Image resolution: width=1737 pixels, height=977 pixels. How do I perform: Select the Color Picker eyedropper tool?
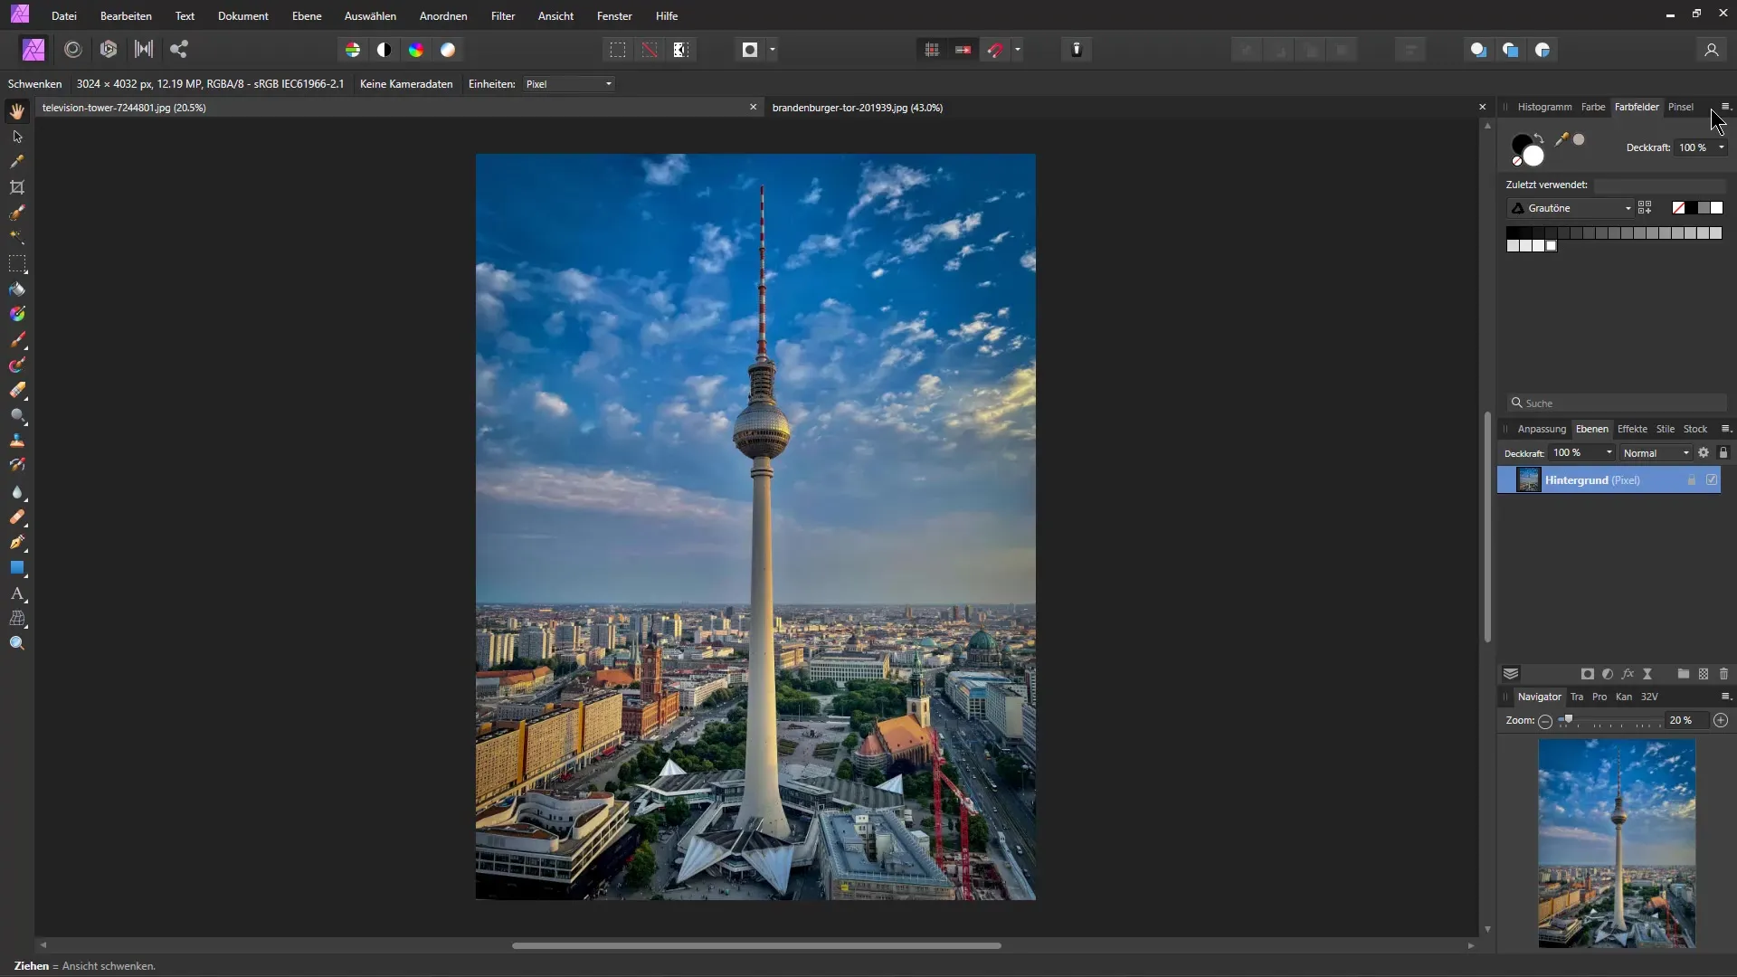coord(17,162)
